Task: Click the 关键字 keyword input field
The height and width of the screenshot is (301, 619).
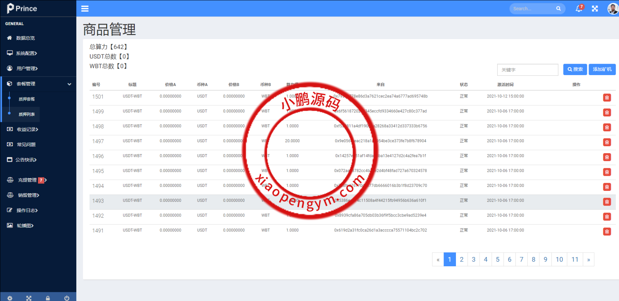Action: [x=527, y=69]
